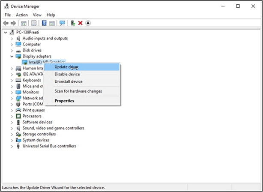Image resolution: width=263 pixels, height=192 pixels.
Task: Click the Processors chip icon
Action: point(18,116)
